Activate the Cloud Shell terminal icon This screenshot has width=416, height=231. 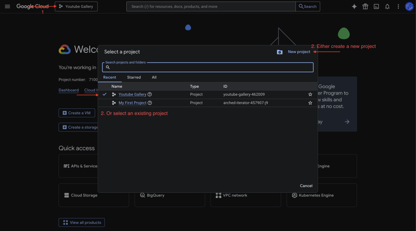click(x=377, y=6)
